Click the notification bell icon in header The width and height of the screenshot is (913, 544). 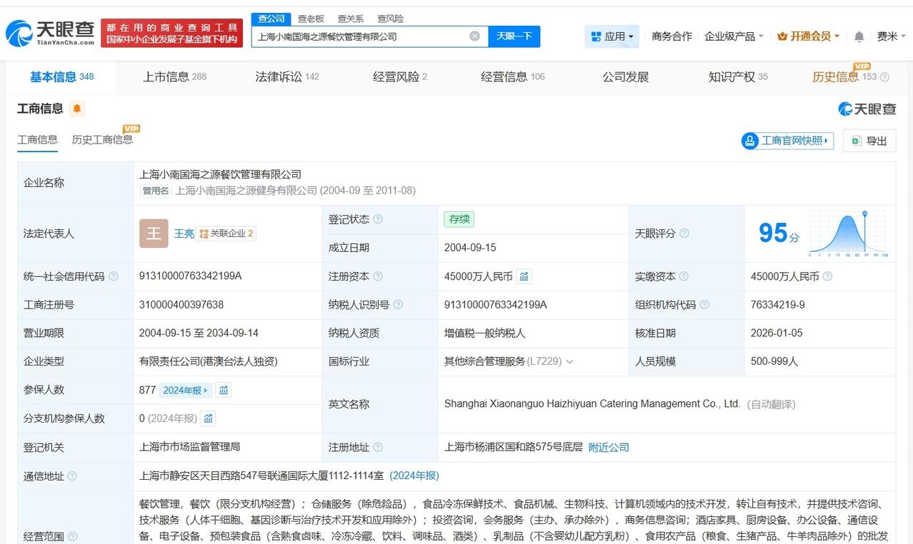(859, 36)
